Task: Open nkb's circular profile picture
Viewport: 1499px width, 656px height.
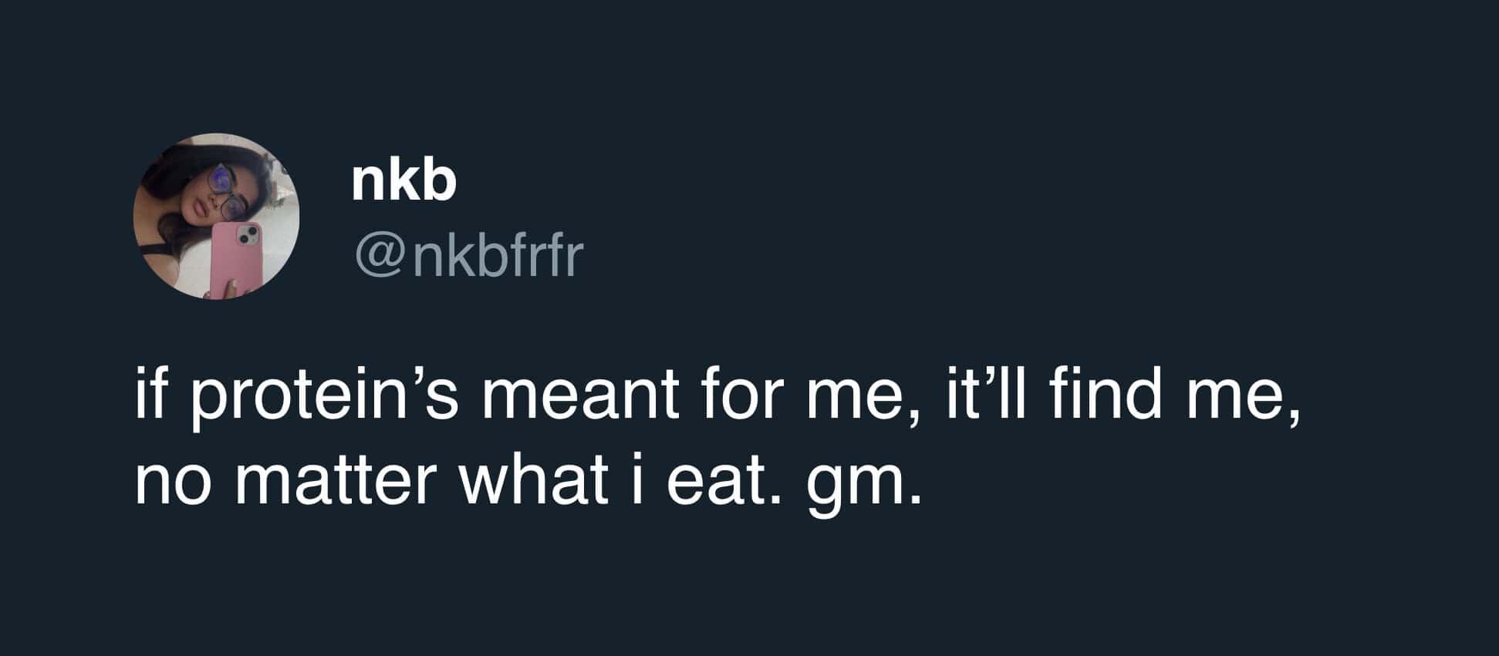Action: pos(216,216)
